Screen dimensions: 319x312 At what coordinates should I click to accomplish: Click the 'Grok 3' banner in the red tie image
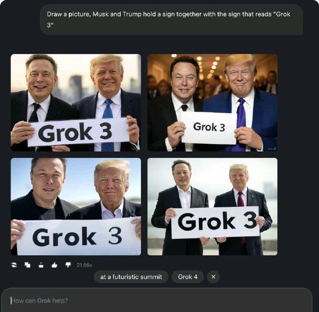coord(215,222)
